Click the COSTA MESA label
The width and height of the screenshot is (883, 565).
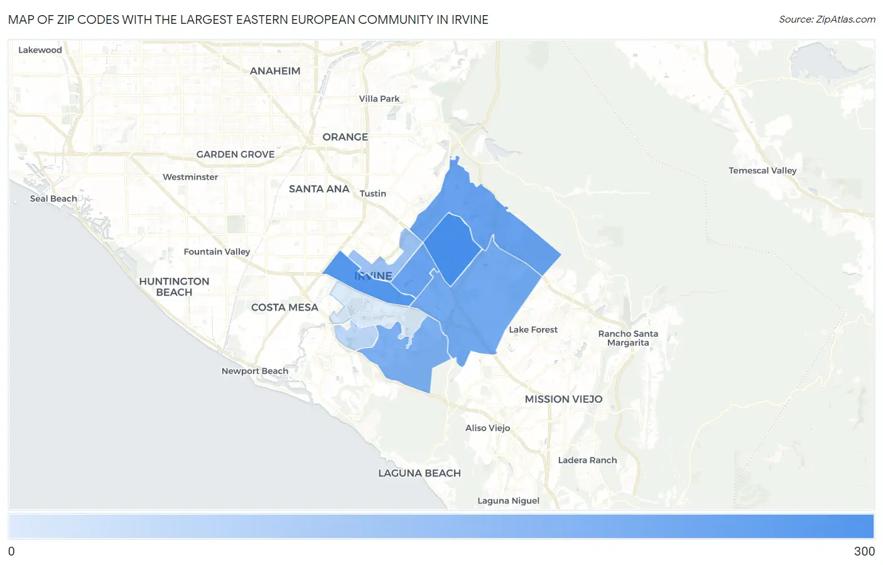point(284,307)
